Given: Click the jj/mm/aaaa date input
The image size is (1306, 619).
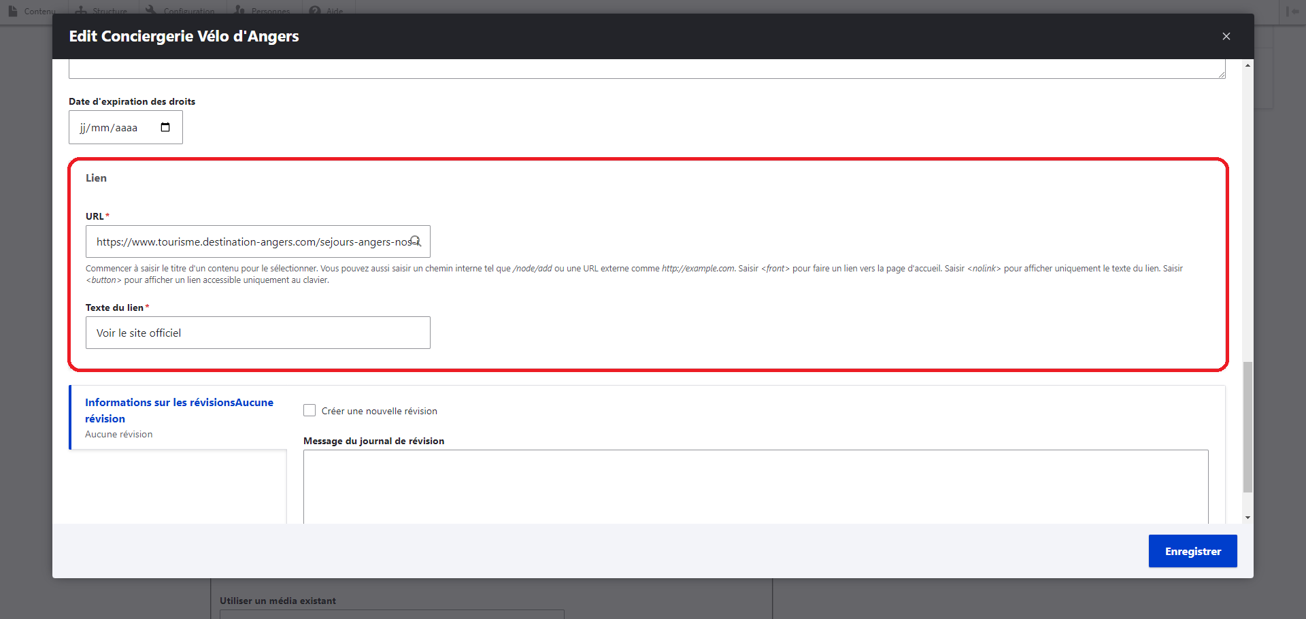Looking at the screenshot, I should [x=112, y=127].
